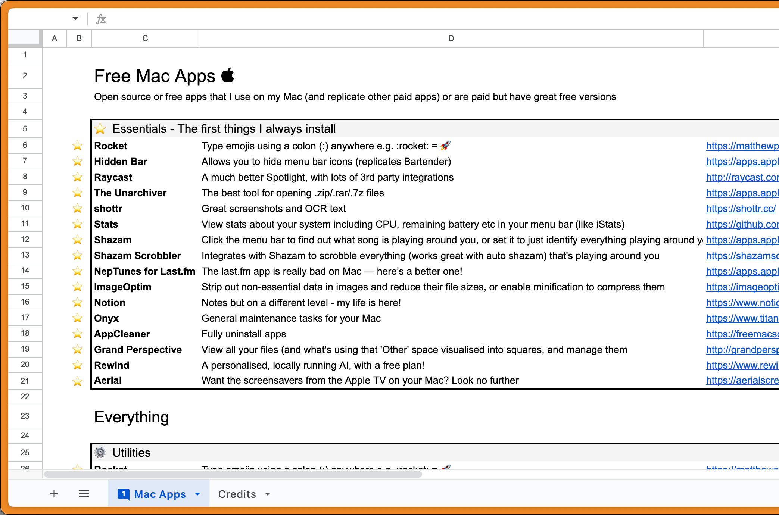779x515 pixels.
Task: Select column B header
Action: click(x=79, y=38)
